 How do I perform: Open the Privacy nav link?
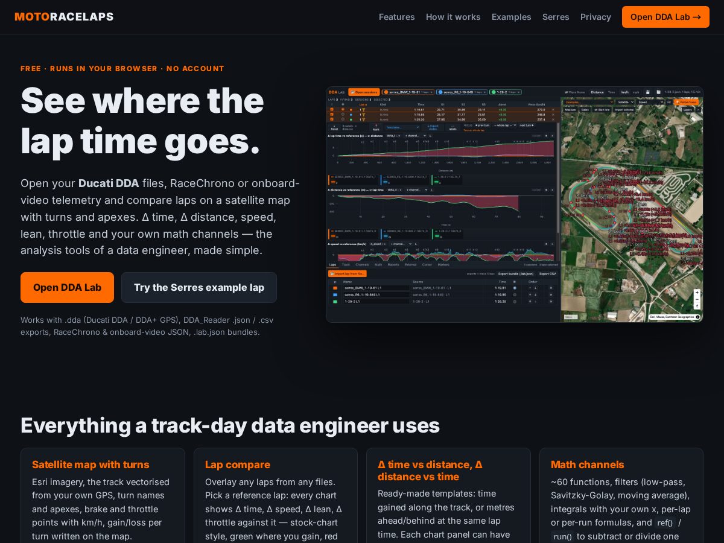tap(595, 17)
